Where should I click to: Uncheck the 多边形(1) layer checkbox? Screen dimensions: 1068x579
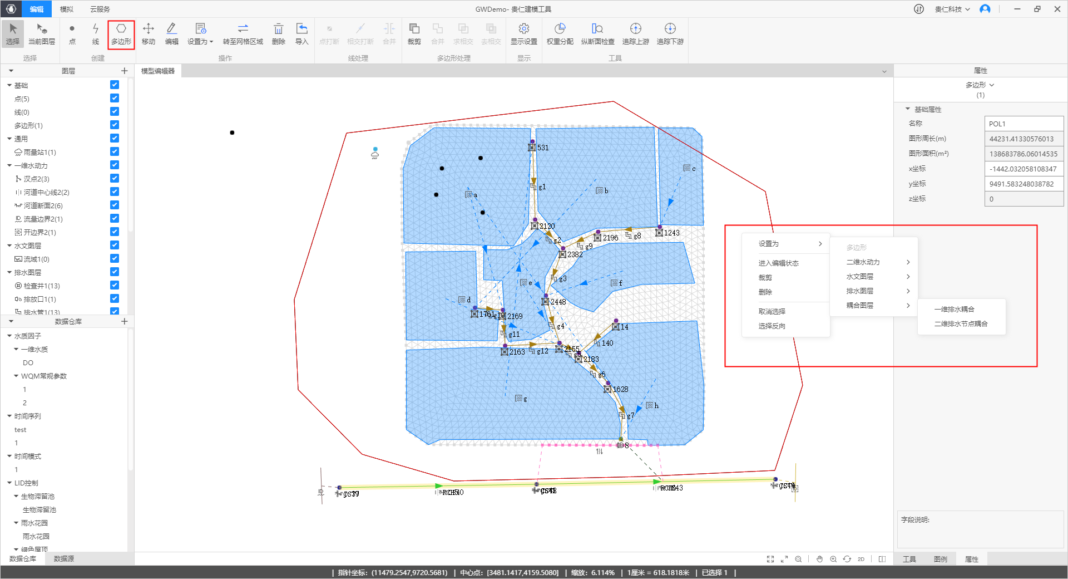(115, 125)
